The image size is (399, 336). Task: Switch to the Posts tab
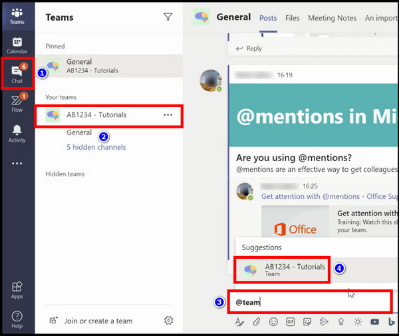point(268,18)
